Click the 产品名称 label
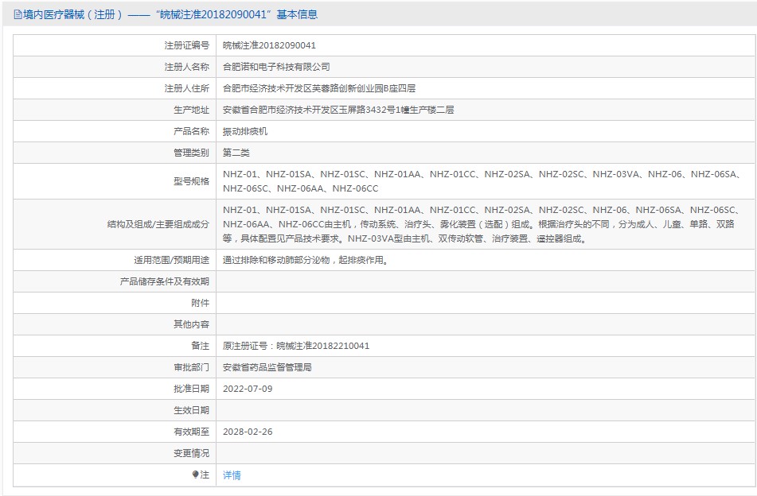757x496 pixels. click(x=192, y=132)
